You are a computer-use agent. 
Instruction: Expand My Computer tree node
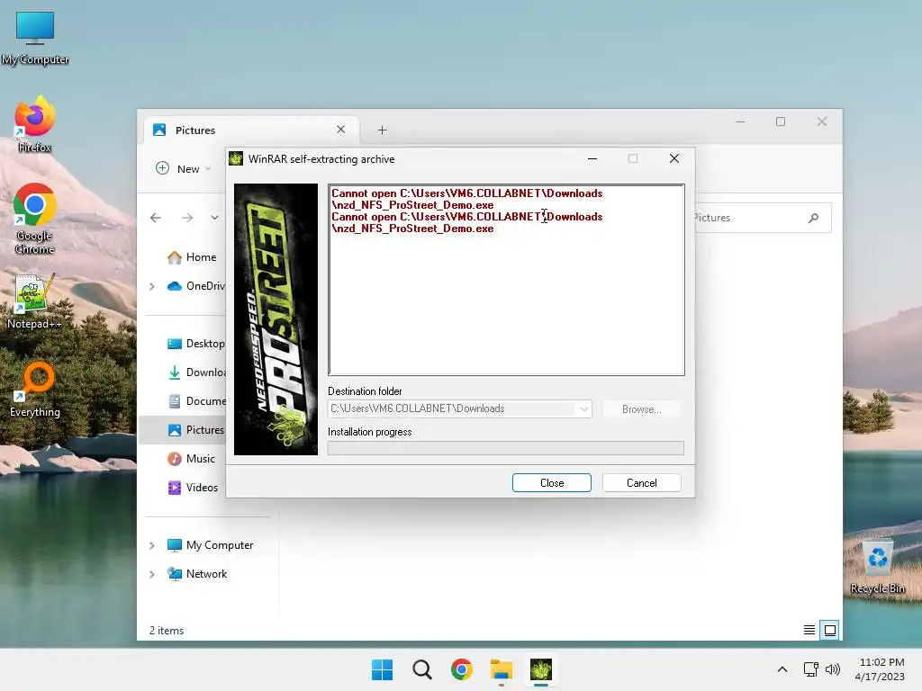pos(151,545)
